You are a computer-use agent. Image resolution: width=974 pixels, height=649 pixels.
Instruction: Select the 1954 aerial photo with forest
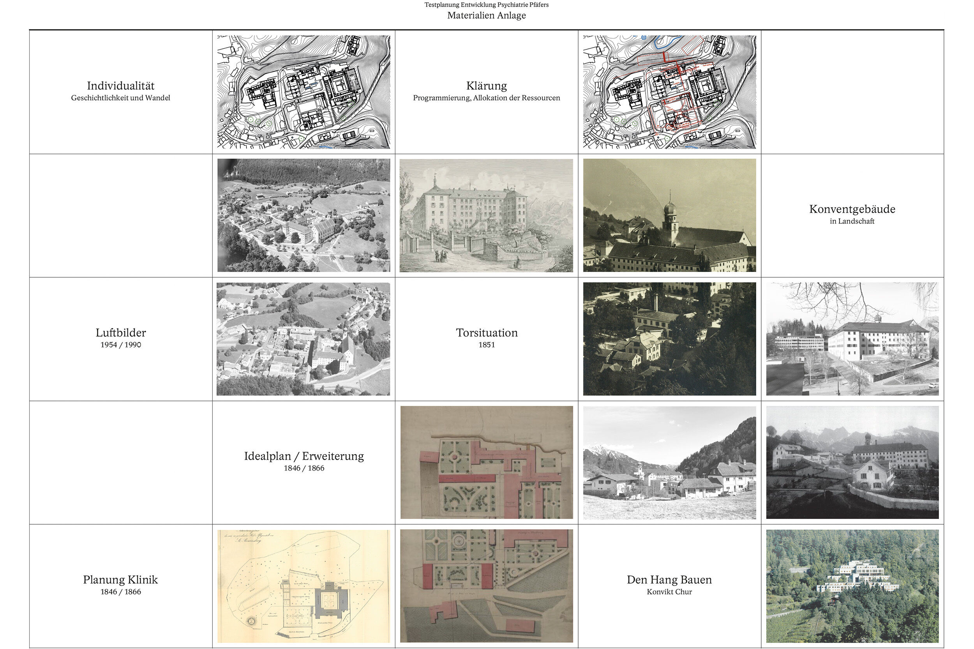pos(303,215)
